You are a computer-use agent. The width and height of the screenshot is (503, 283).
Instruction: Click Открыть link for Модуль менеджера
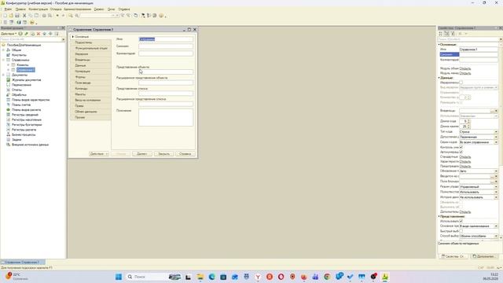[x=465, y=73]
